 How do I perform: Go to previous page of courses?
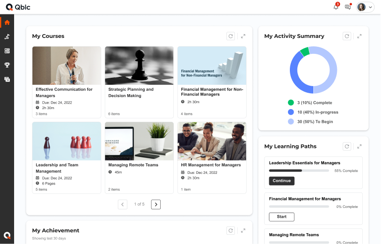tap(123, 204)
